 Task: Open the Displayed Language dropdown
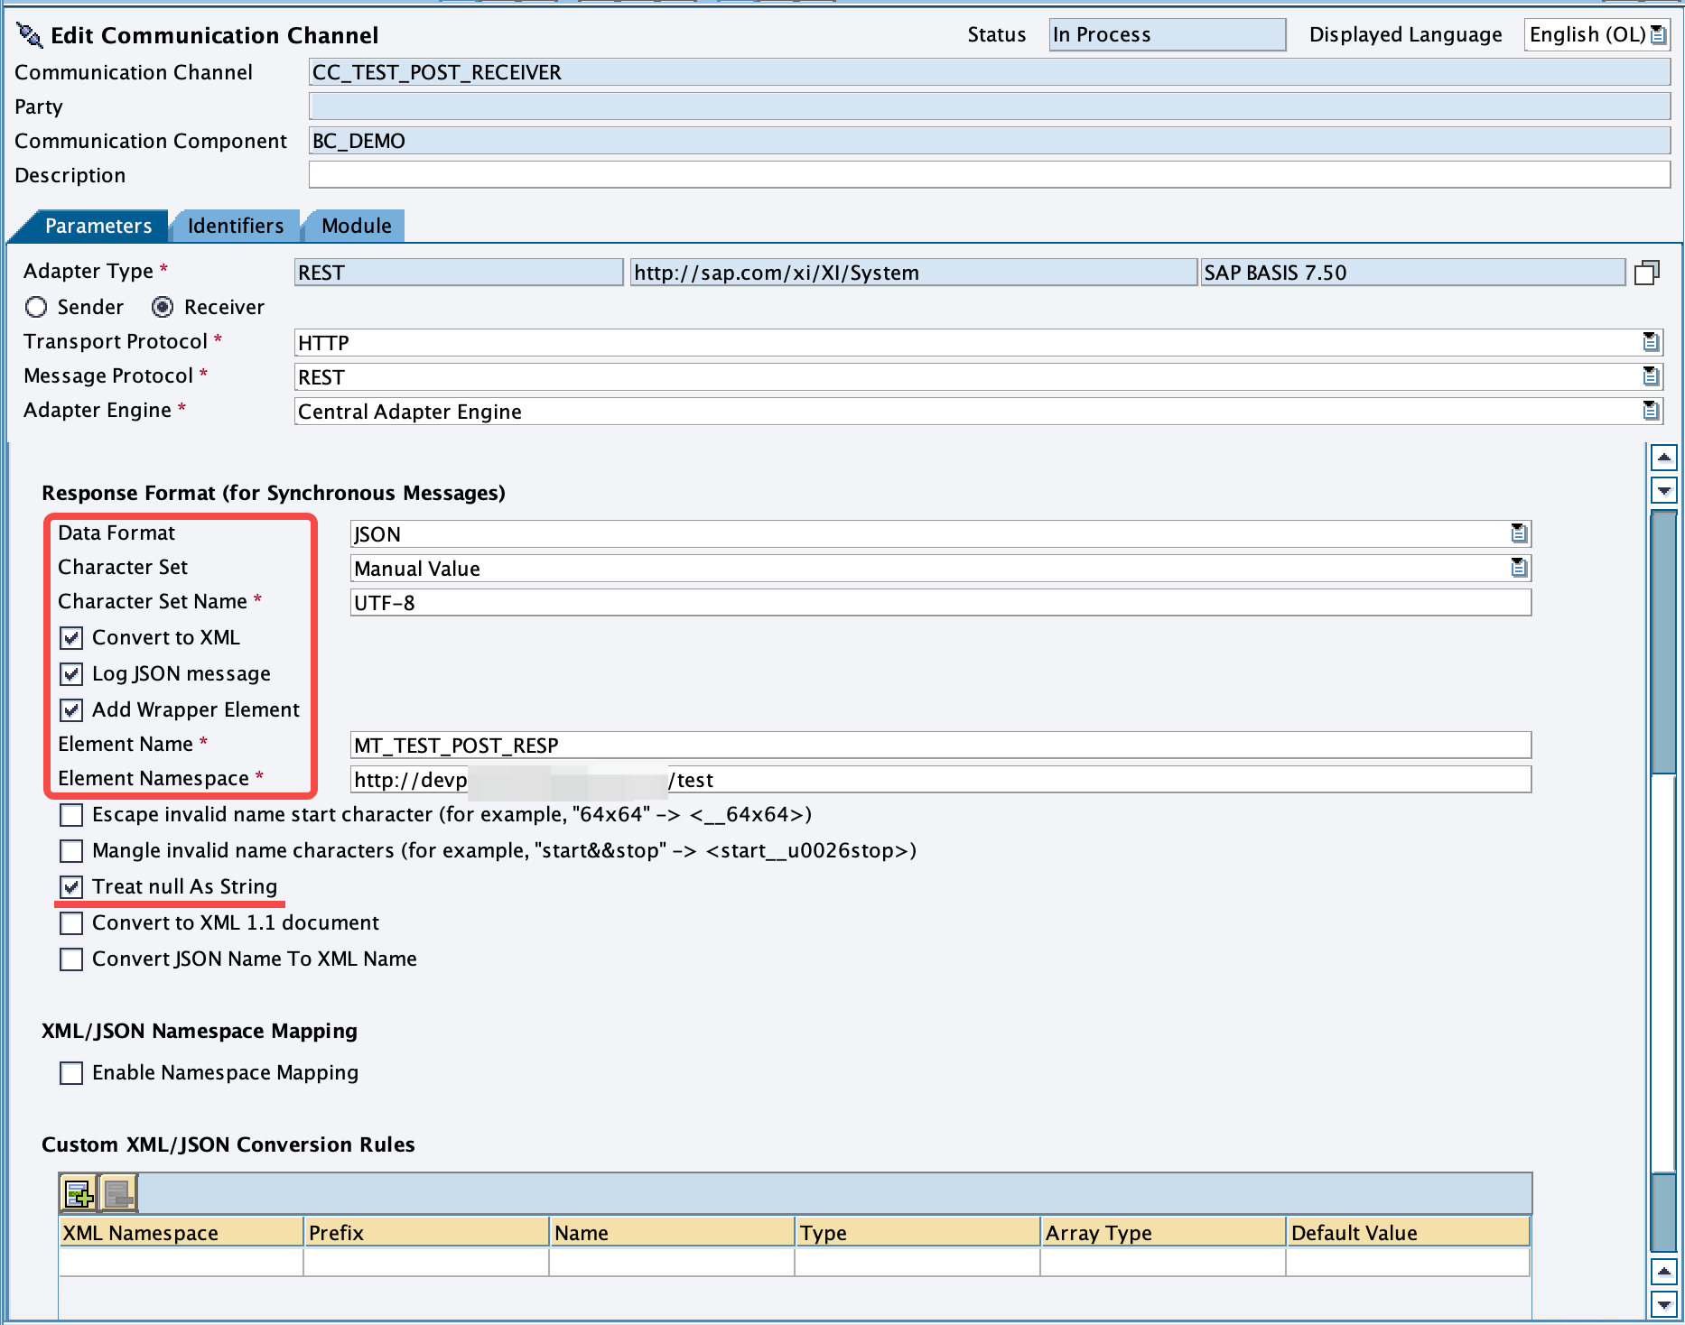tap(1658, 35)
